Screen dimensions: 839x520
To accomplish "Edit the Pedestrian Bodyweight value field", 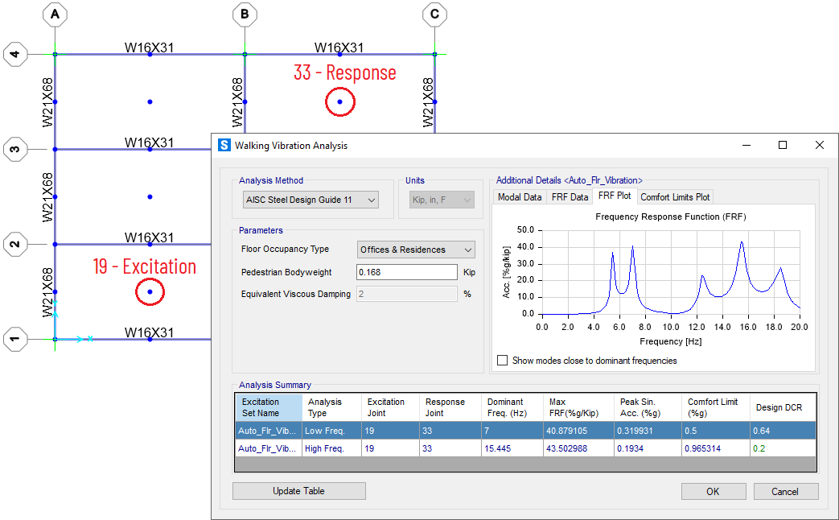I will 406,271.
